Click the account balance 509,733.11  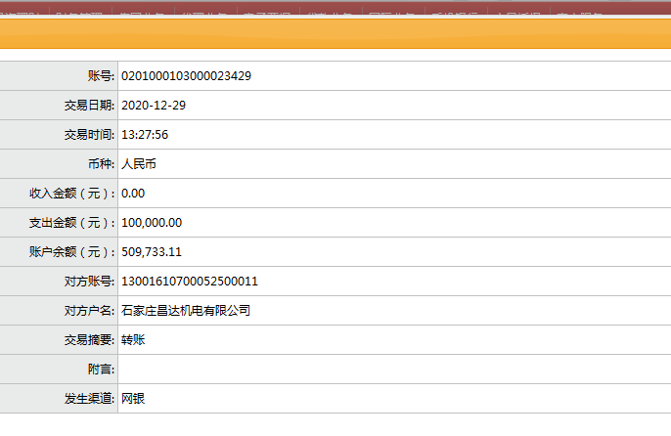(152, 252)
